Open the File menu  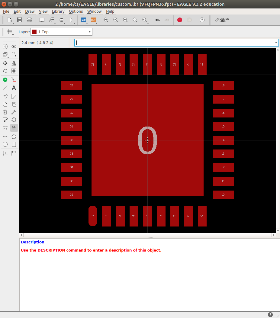pos(6,11)
